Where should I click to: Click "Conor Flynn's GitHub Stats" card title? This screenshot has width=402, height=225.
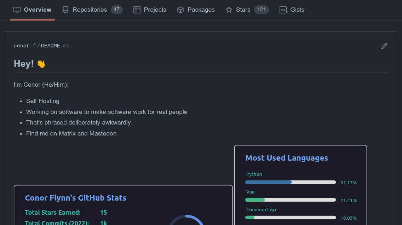coord(76,198)
